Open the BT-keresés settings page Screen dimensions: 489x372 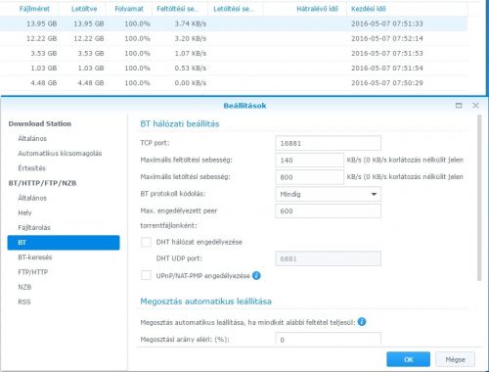pyautogui.click(x=35, y=257)
